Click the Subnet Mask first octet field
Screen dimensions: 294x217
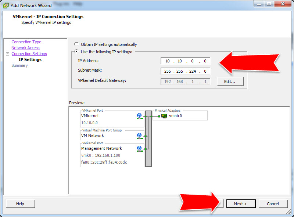[168, 71]
